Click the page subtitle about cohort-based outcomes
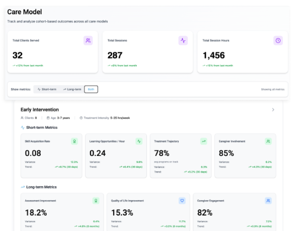This screenshot has width=296, height=231. pos(57,21)
